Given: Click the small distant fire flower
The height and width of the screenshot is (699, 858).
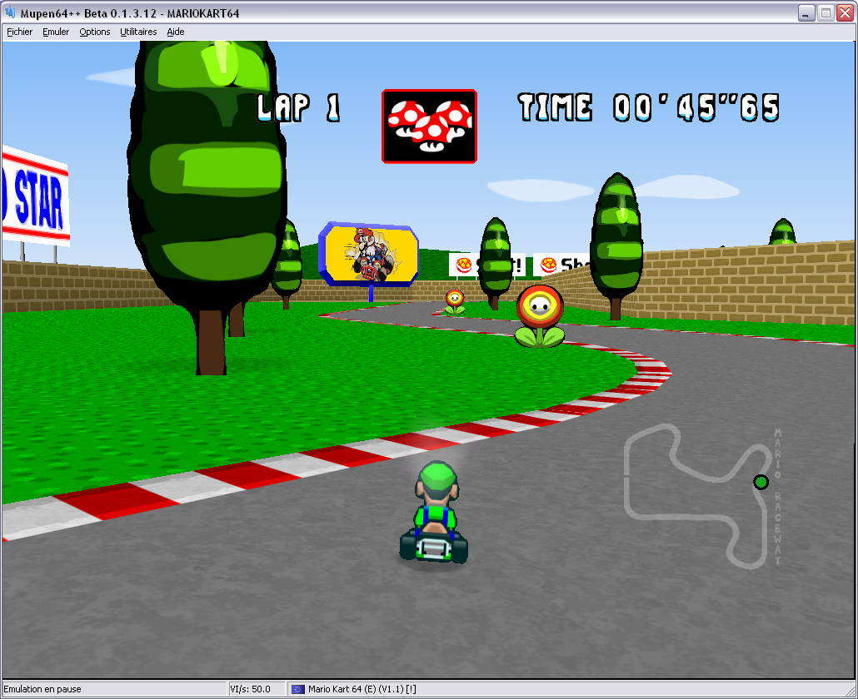Looking at the screenshot, I should coord(455,303).
